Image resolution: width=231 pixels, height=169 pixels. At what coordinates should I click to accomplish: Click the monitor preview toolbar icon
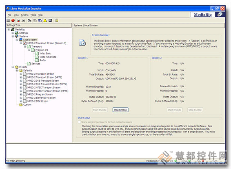pos(50,21)
